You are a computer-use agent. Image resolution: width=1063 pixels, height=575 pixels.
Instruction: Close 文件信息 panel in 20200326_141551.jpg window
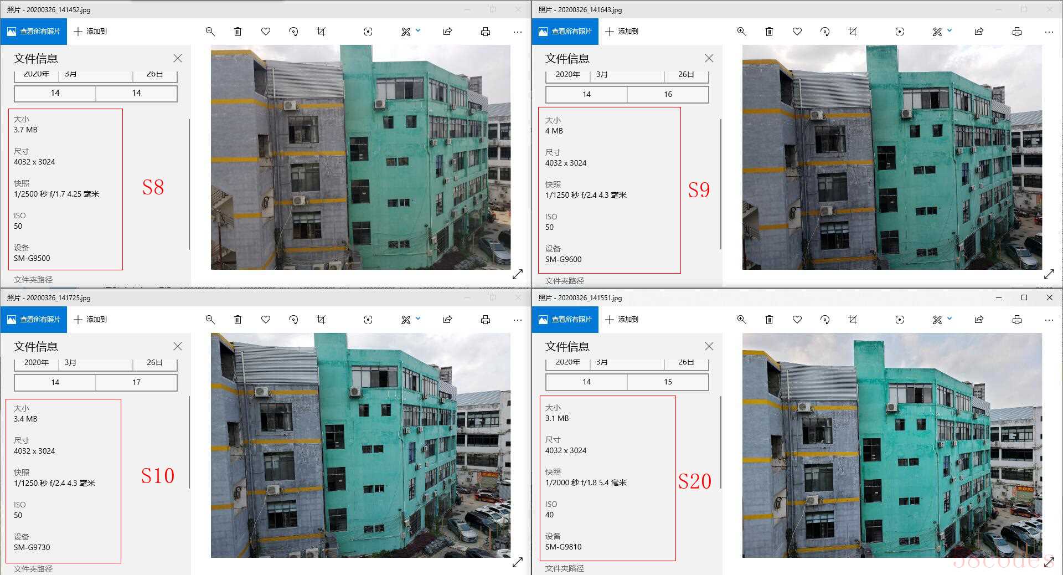709,346
